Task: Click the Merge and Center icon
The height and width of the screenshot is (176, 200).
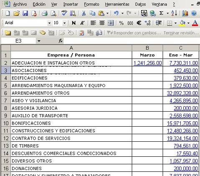Action: point(111,23)
